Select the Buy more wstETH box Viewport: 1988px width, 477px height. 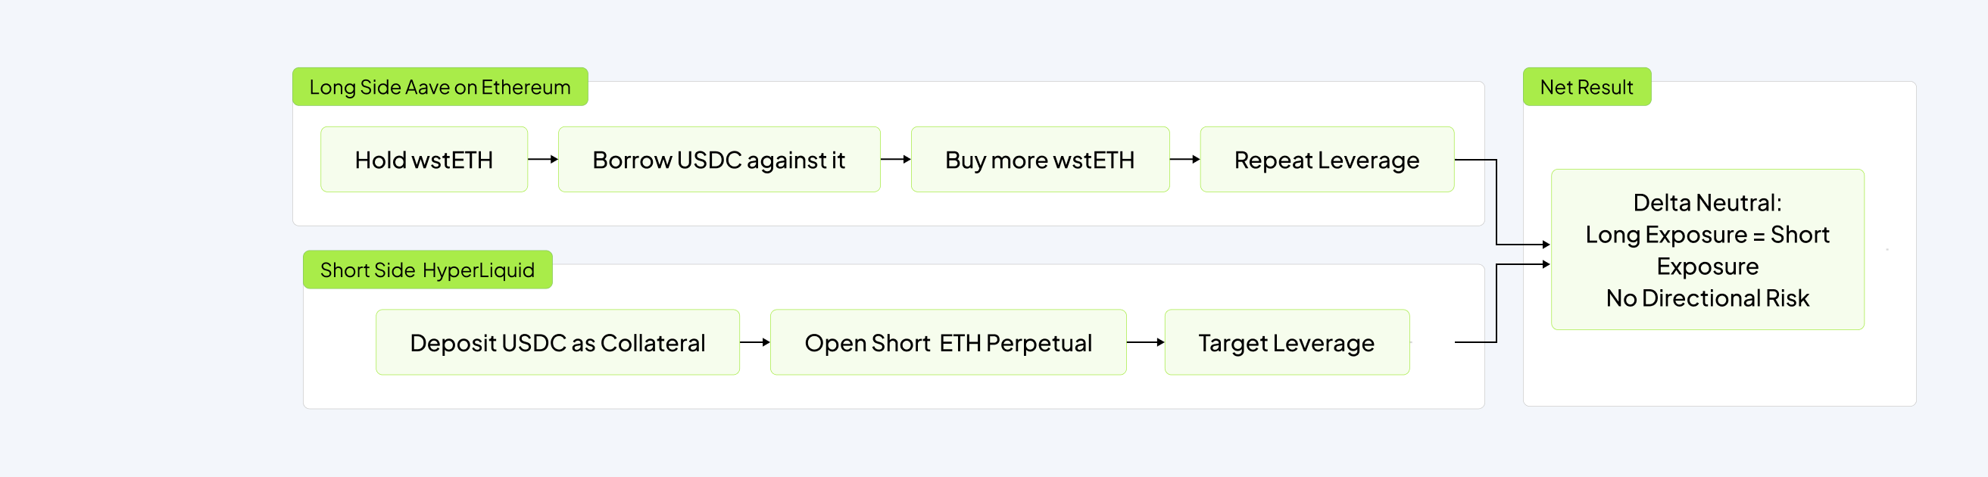pos(1040,160)
